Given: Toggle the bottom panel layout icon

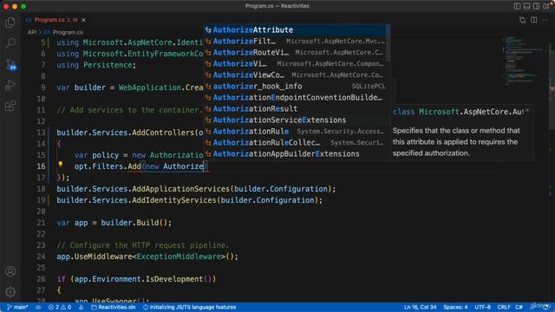Looking at the screenshot, I should point(526,6).
